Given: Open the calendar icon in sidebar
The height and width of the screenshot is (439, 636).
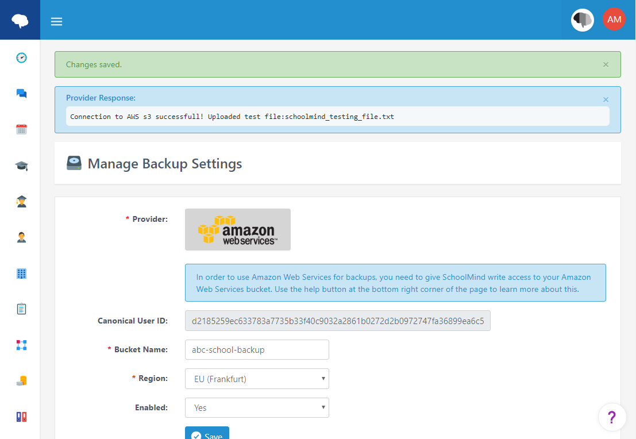Looking at the screenshot, I should 21,129.
